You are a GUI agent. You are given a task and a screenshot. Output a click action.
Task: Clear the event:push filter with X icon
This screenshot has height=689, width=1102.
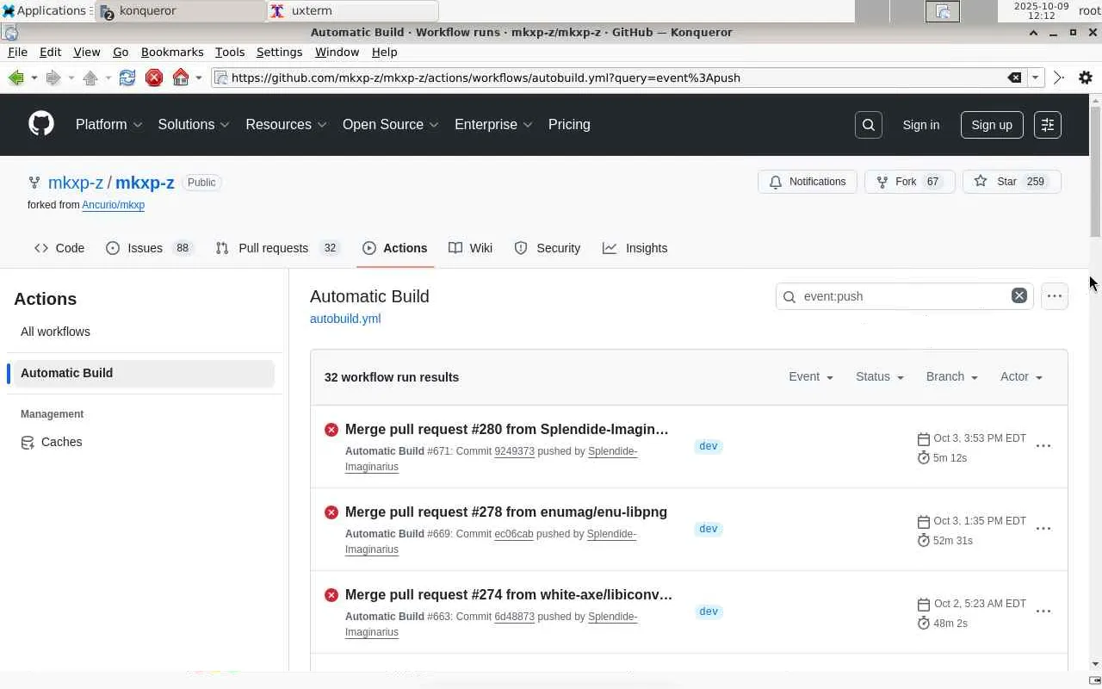pyautogui.click(x=1018, y=295)
